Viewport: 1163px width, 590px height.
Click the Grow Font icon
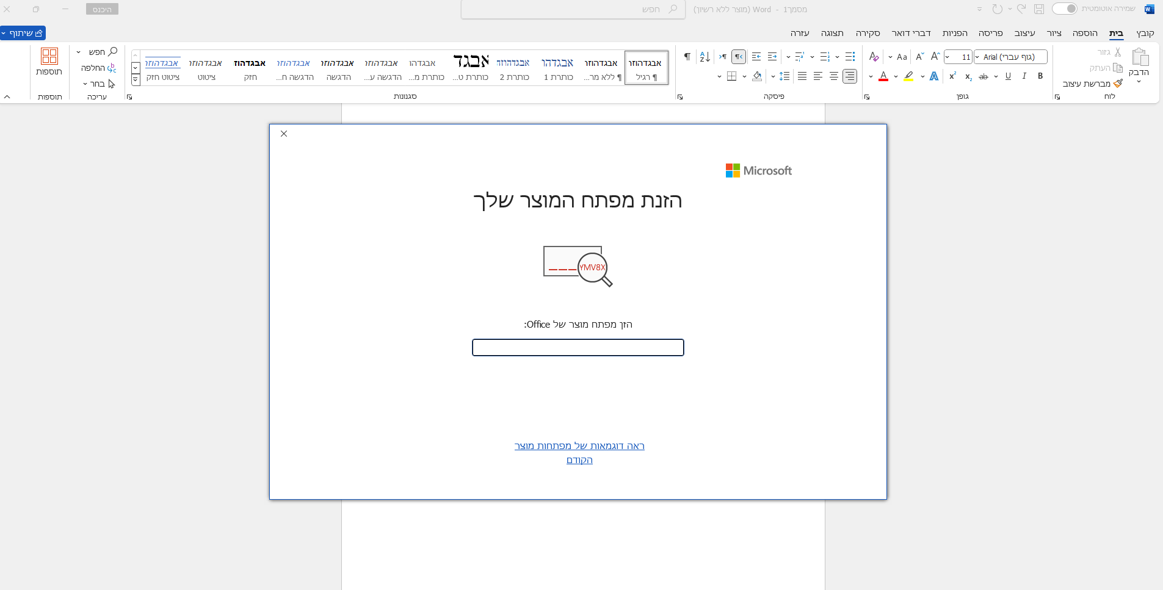(935, 57)
